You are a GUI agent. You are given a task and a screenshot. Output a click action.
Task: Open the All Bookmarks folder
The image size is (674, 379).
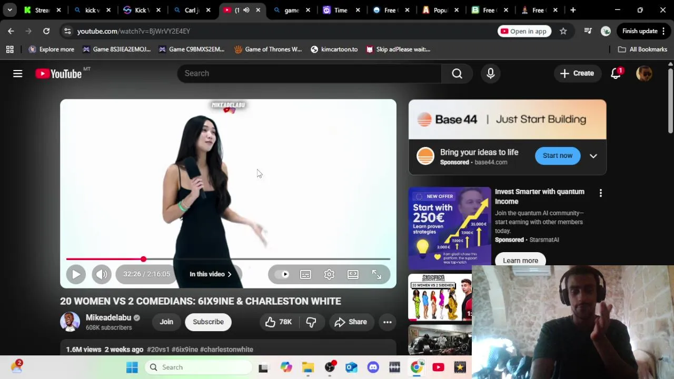coord(642,49)
